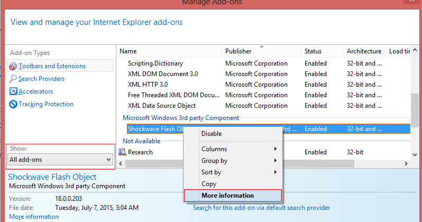Screen dimensions: 422x222
Task: Choose Disable in the context menu
Action: pyautogui.click(x=233, y=134)
